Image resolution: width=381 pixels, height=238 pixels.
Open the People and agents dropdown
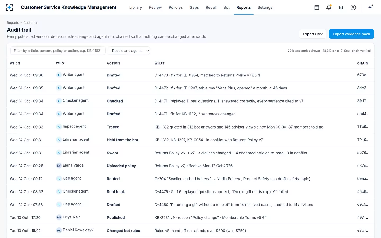pyautogui.click(x=129, y=51)
